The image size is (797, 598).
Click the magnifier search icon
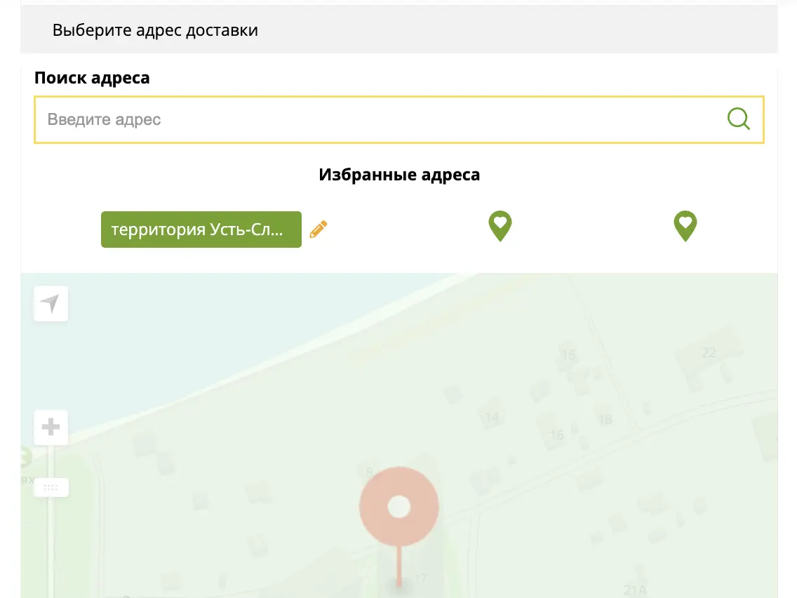pos(738,119)
